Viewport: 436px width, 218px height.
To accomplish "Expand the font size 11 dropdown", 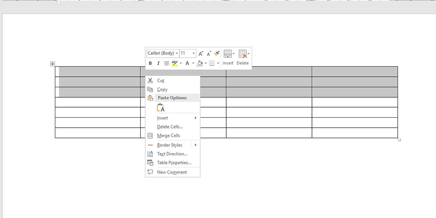I will [x=193, y=53].
